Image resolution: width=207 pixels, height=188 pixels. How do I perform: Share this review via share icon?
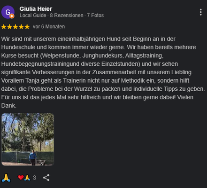click(x=46, y=178)
